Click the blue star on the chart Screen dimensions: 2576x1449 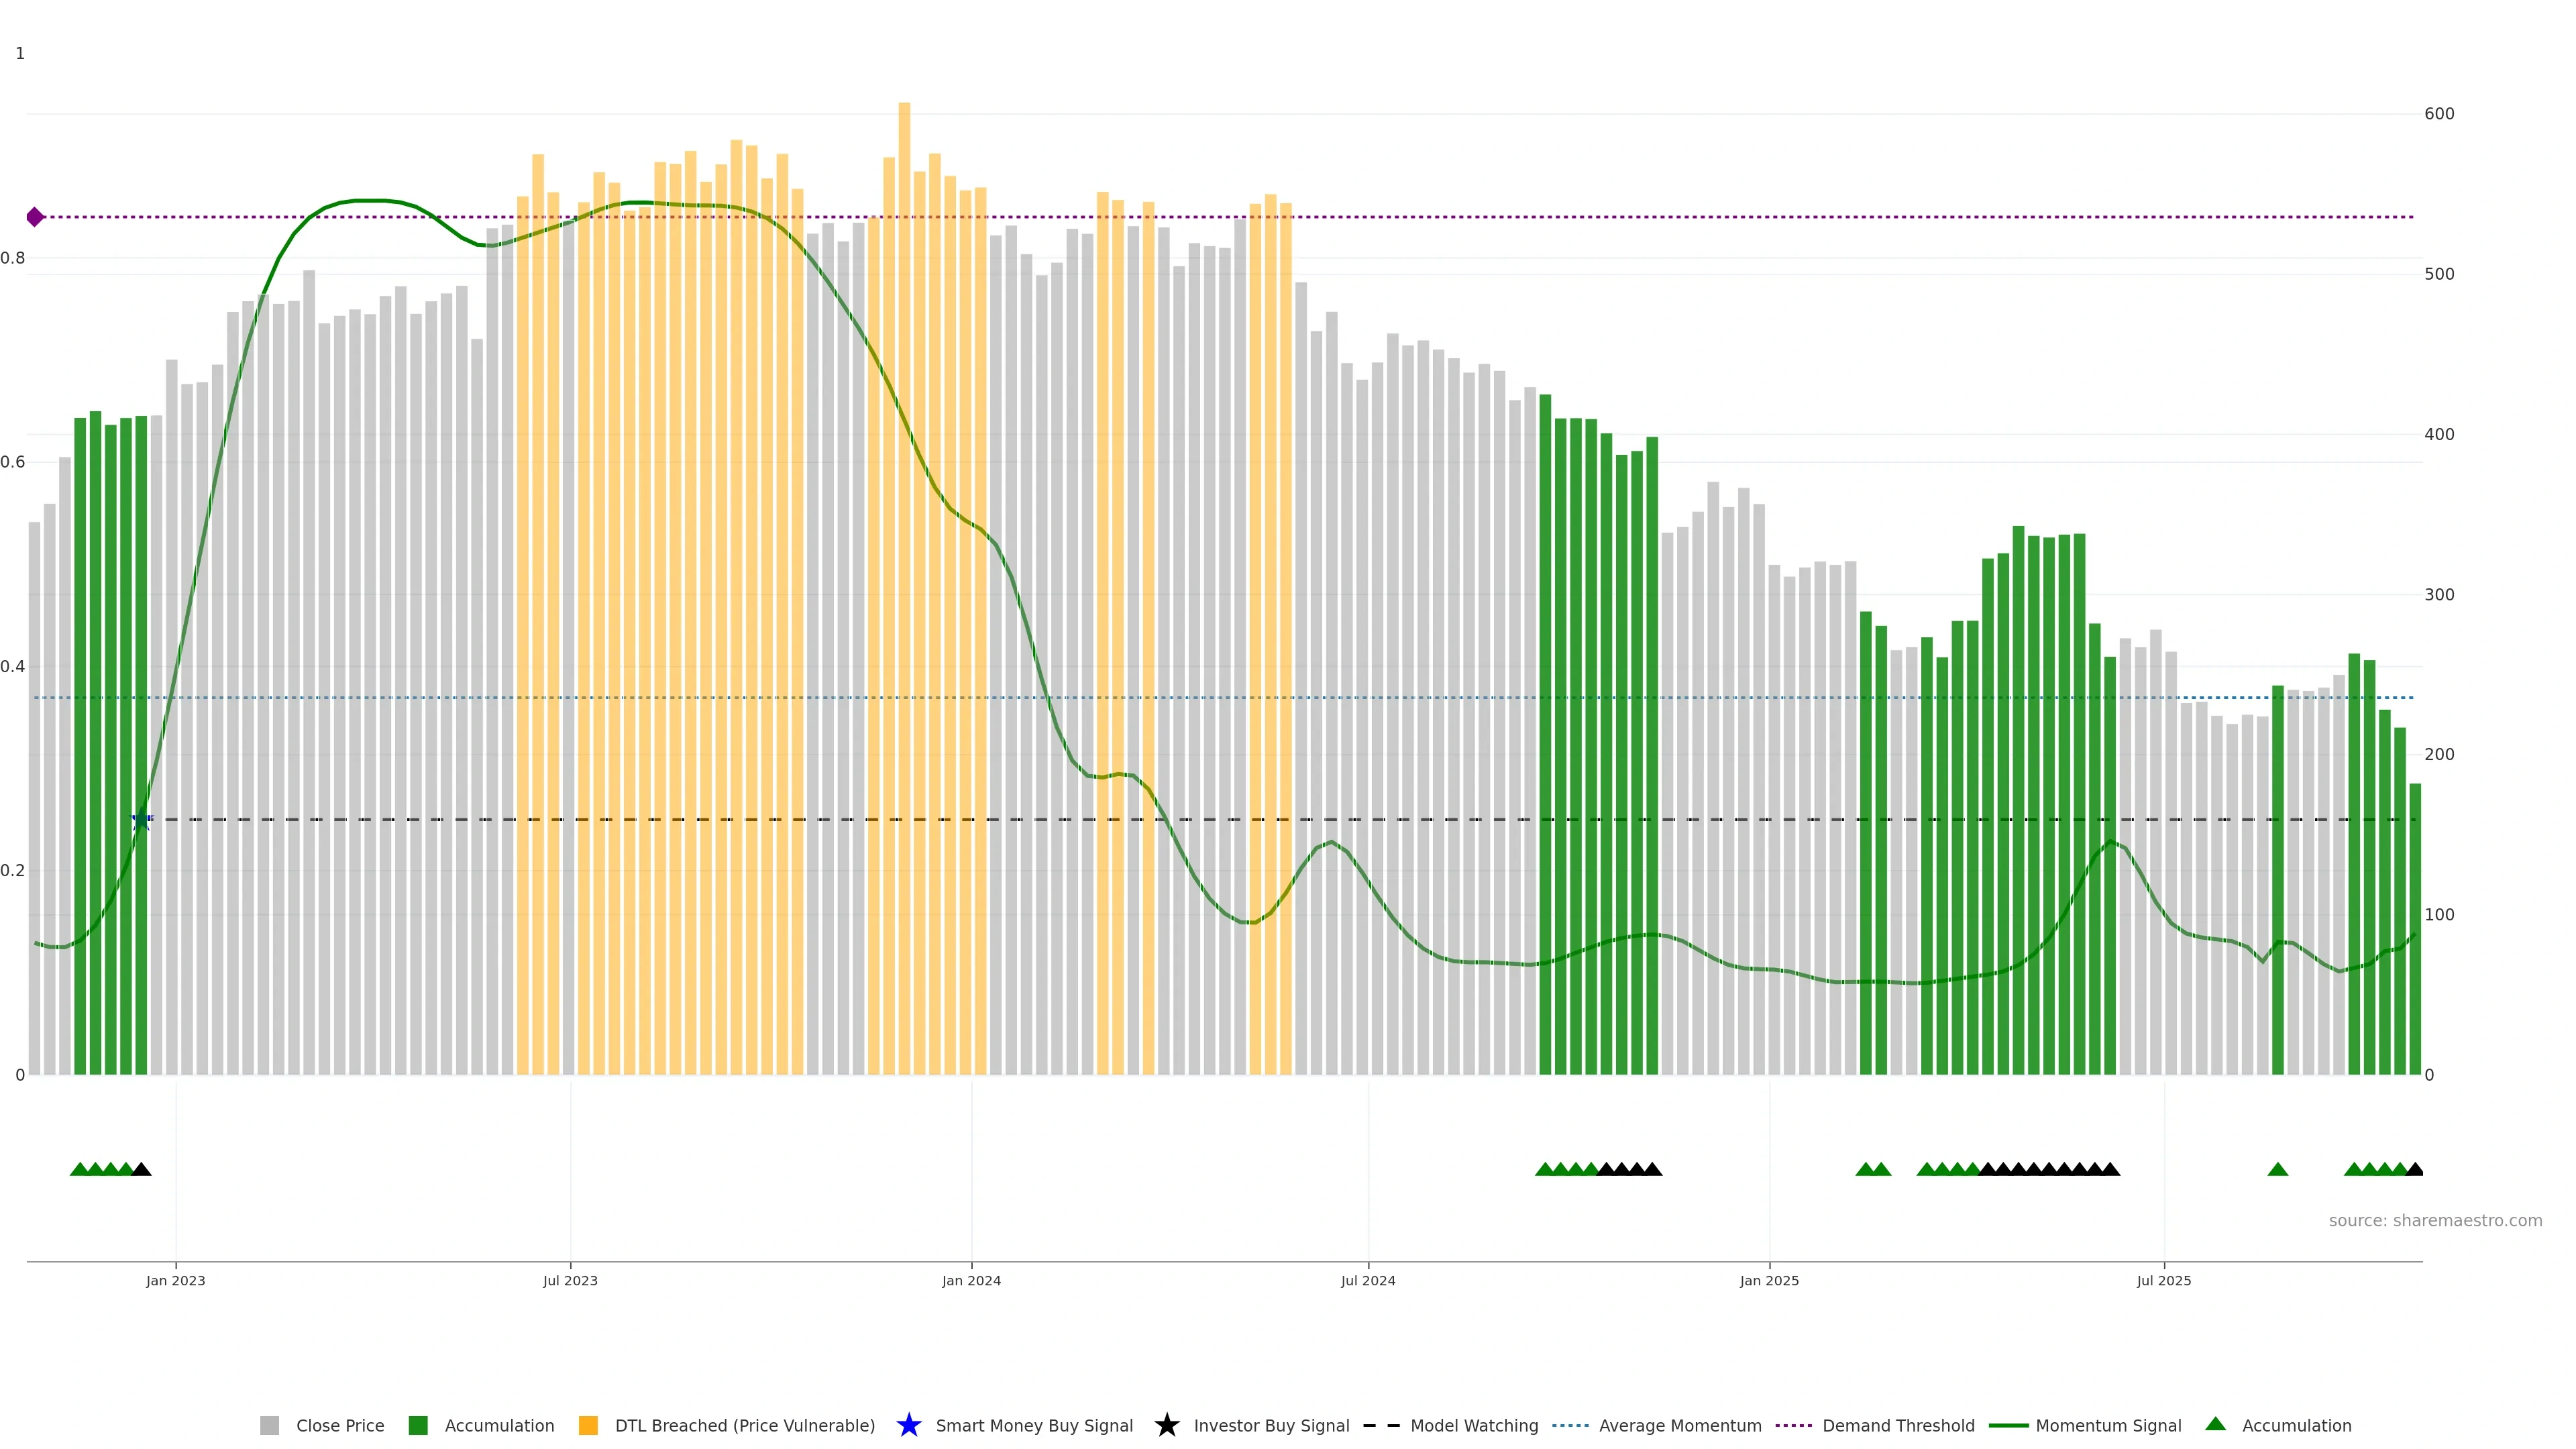pyautogui.click(x=141, y=820)
